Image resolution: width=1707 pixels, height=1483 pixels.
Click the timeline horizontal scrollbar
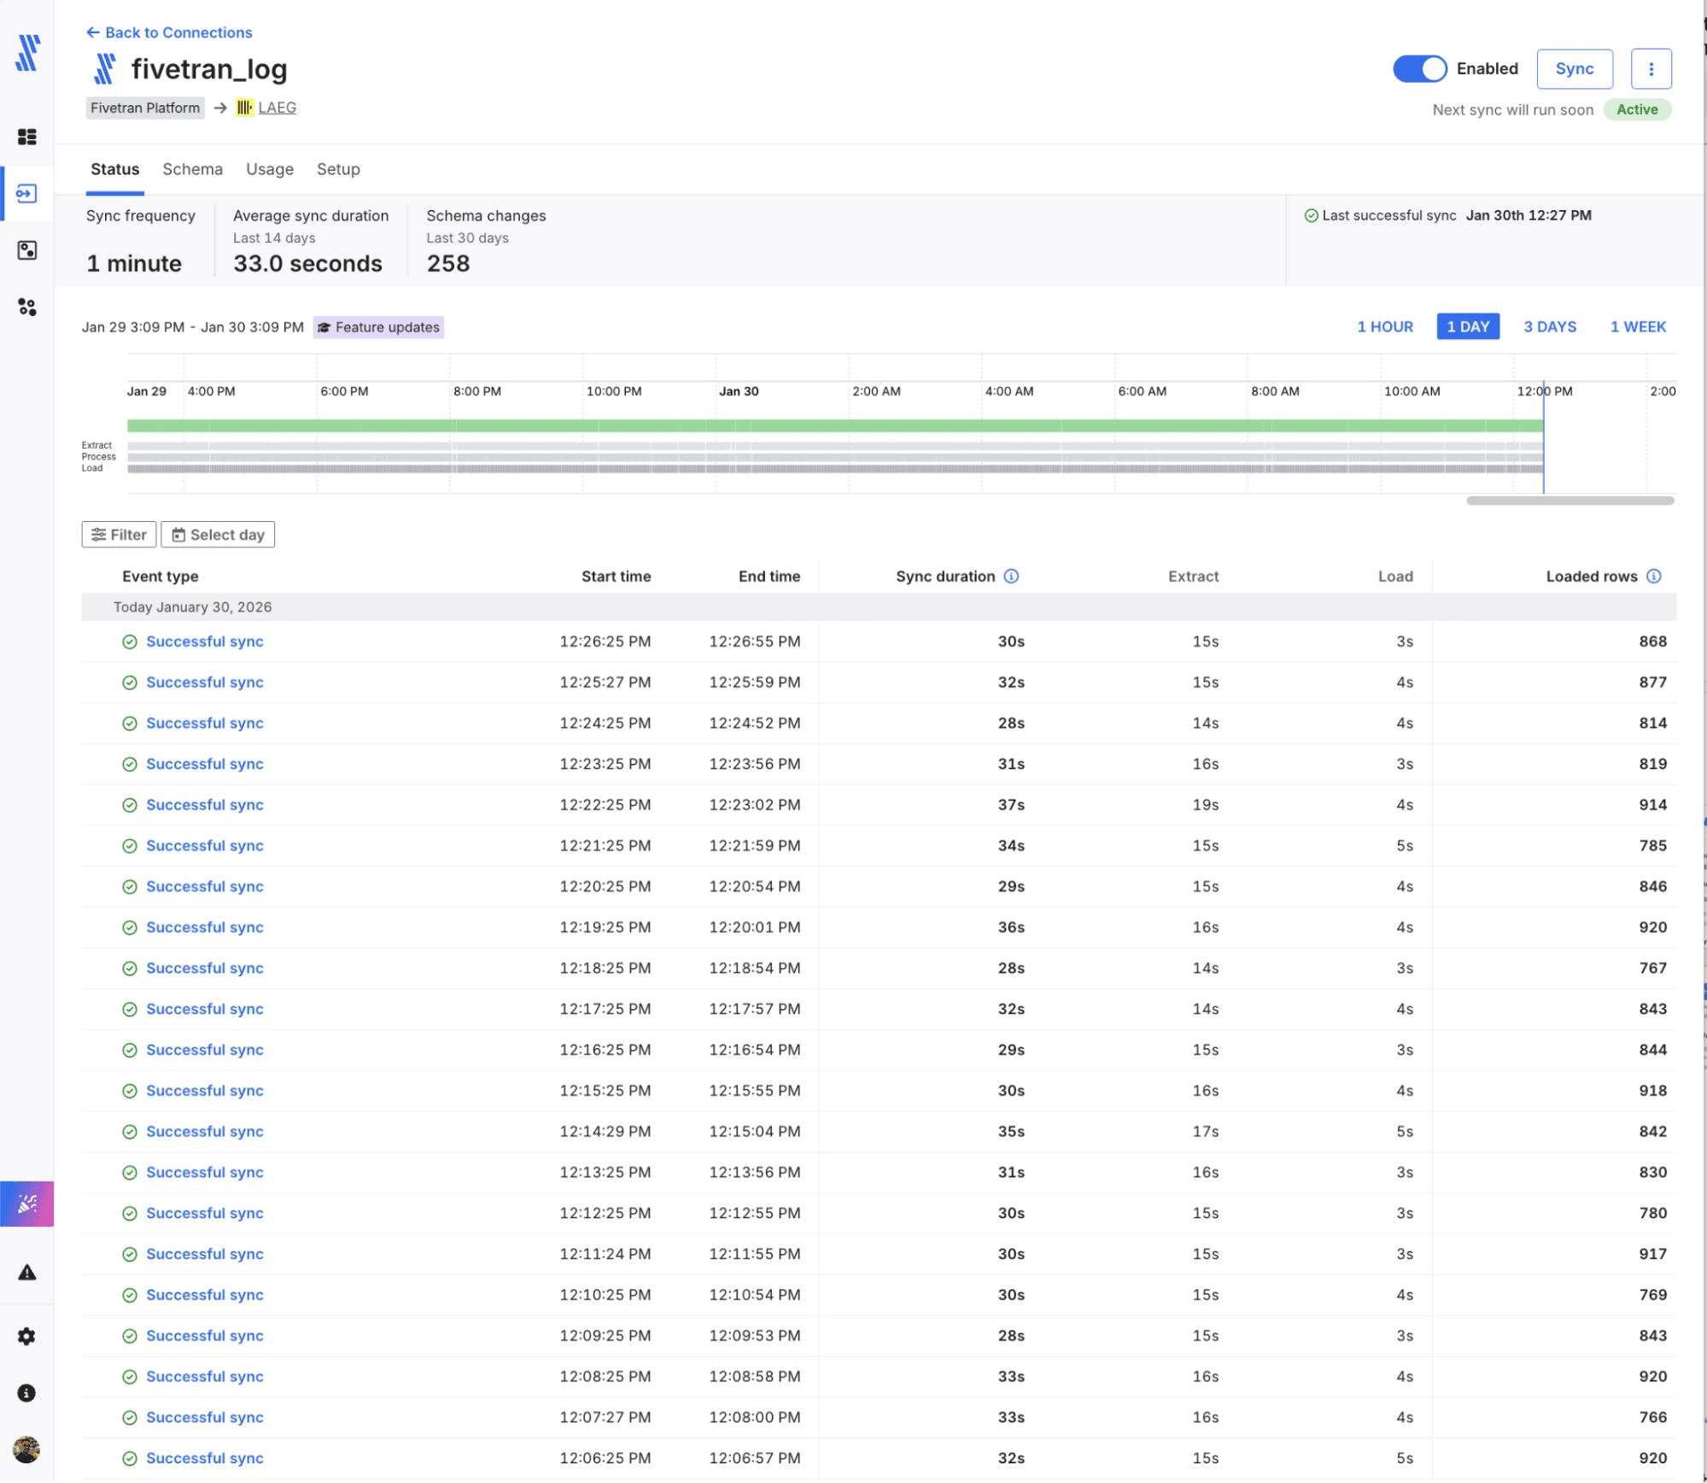(x=1570, y=501)
